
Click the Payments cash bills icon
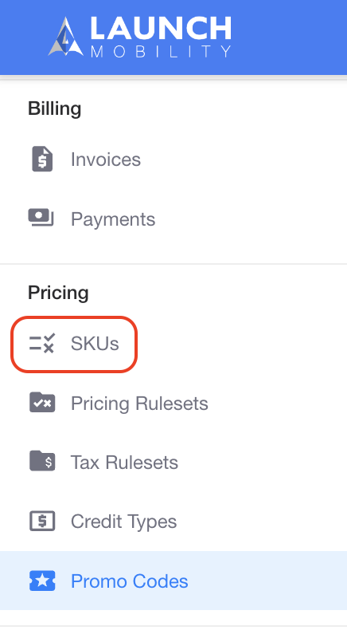[x=41, y=218]
